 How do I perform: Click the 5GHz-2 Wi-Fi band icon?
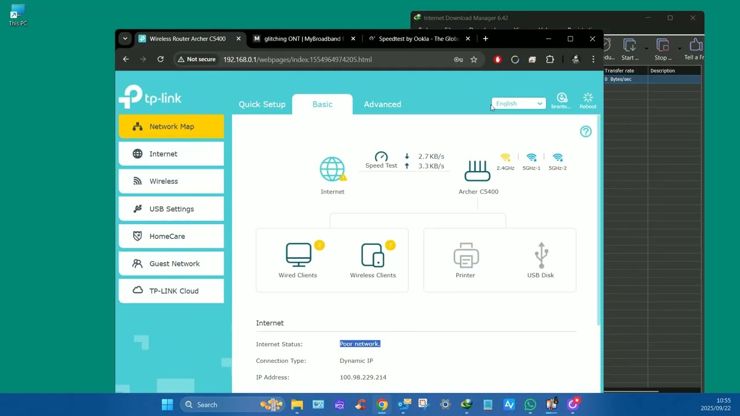(x=557, y=158)
